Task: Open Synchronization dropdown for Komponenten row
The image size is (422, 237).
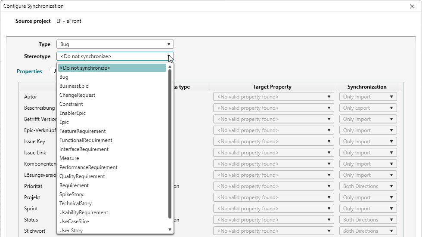Action: point(368,164)
